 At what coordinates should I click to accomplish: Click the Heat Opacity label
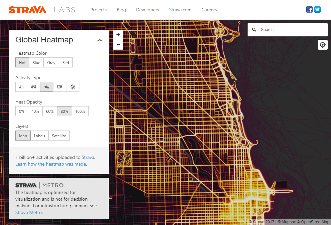click(29, 102)
